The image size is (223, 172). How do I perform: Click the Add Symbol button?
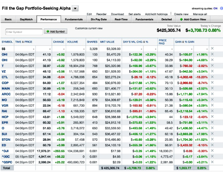pyautogui.click(x=55, y=32)
